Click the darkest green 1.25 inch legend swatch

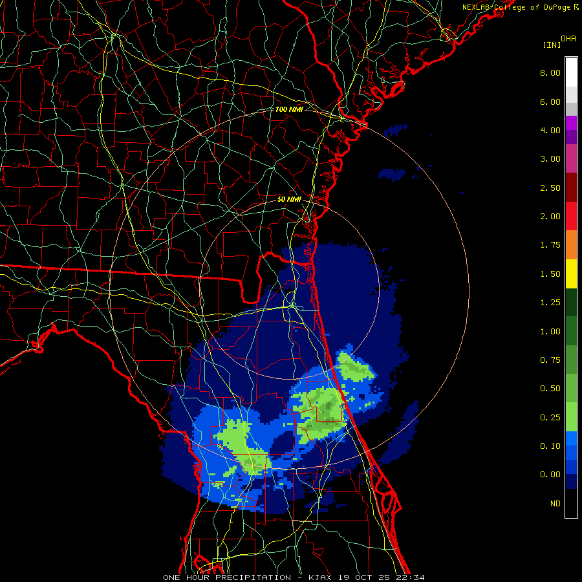(571, 303)
